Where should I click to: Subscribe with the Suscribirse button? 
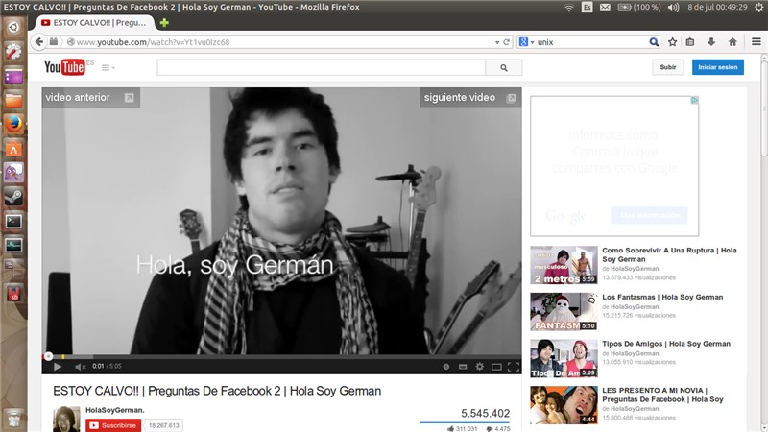pyautogui.click(x=113, y=425)
